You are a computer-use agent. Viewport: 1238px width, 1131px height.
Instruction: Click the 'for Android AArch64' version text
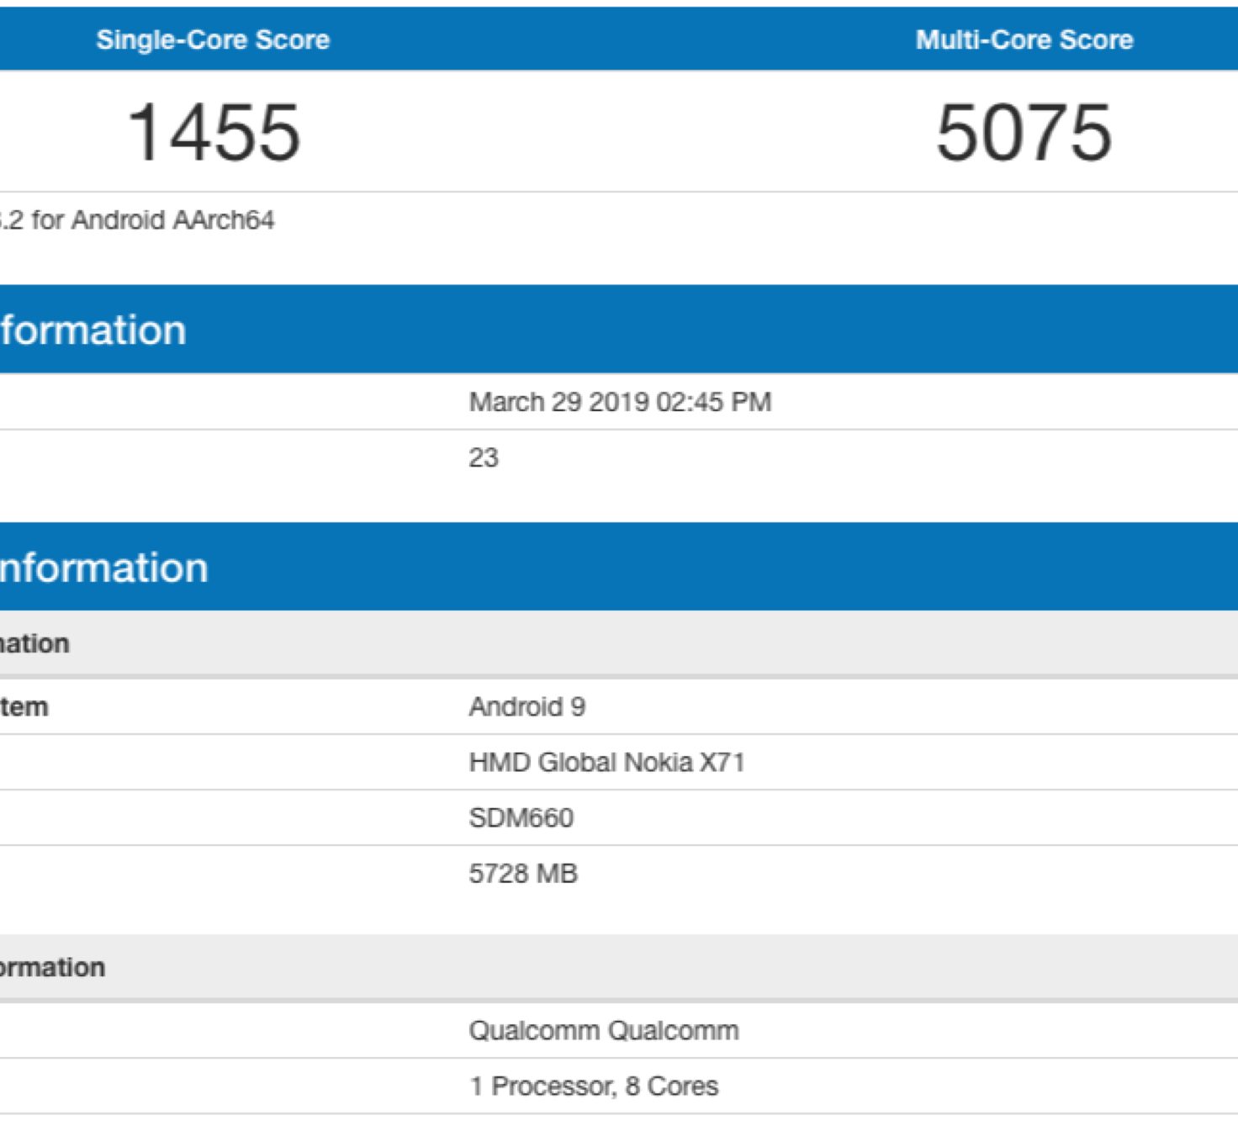pos(151,220)
